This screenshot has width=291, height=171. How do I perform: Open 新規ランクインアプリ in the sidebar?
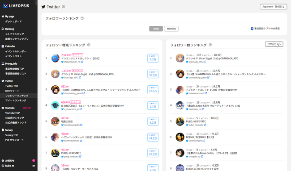click(x=17, y=39)
